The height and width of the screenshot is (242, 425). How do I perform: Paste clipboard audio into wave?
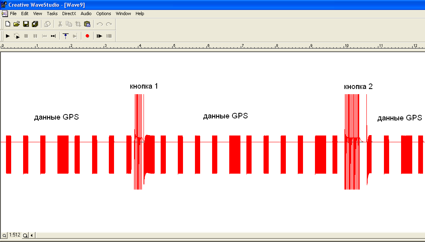87,24
